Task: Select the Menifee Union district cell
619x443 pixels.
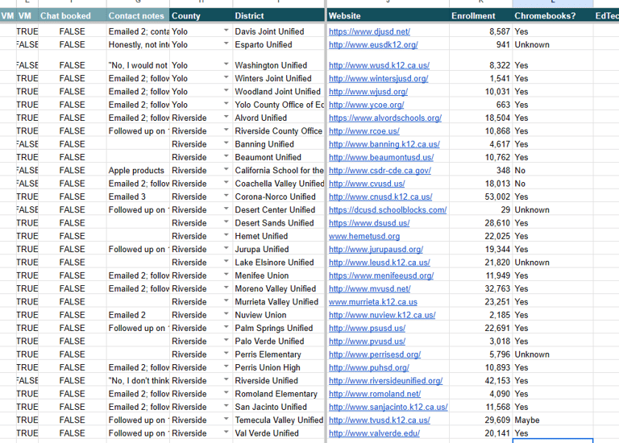Action: tap(278, 275)
